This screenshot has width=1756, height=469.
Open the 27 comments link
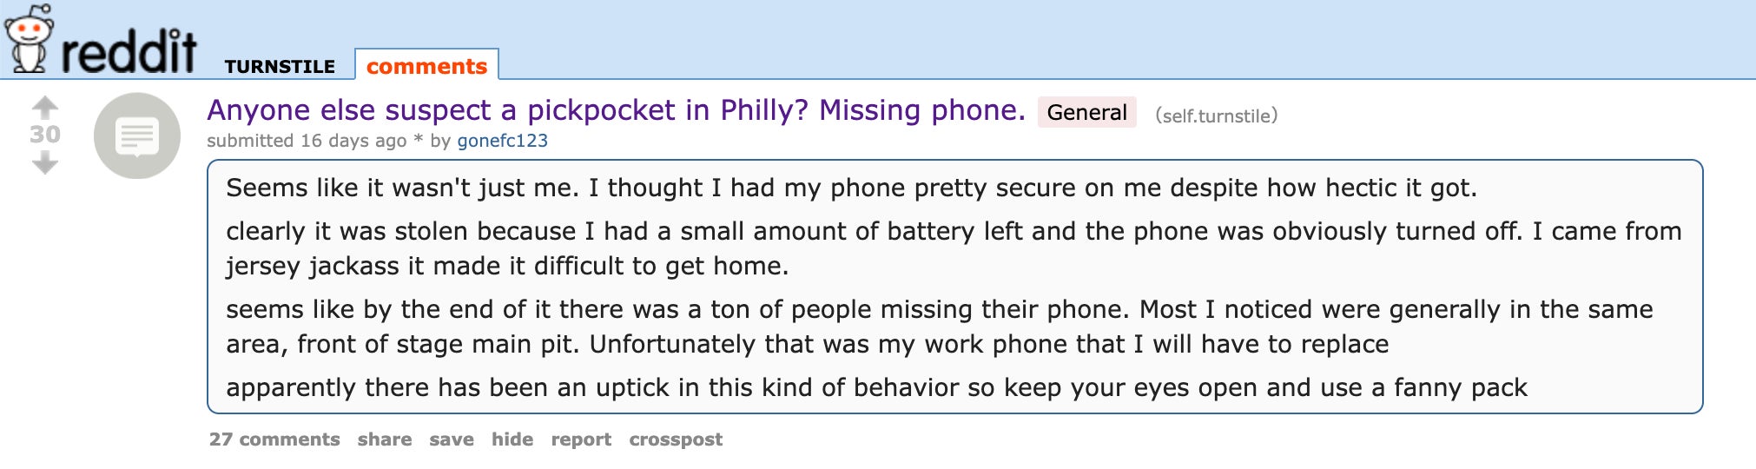274,439
